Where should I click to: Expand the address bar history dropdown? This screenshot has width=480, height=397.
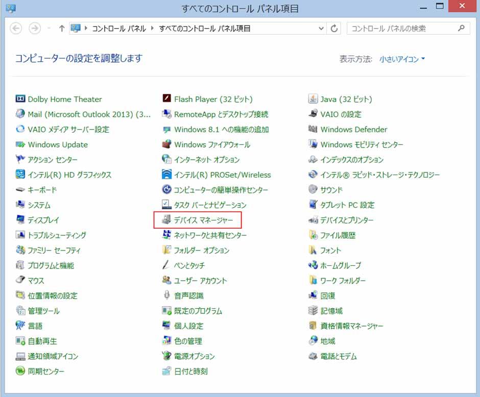click(x=321, y=29)
